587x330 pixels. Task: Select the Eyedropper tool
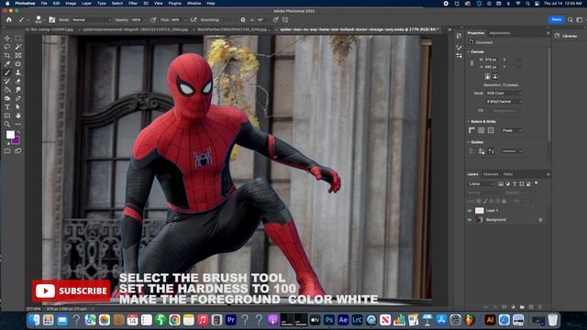click(x=7, y=64)
